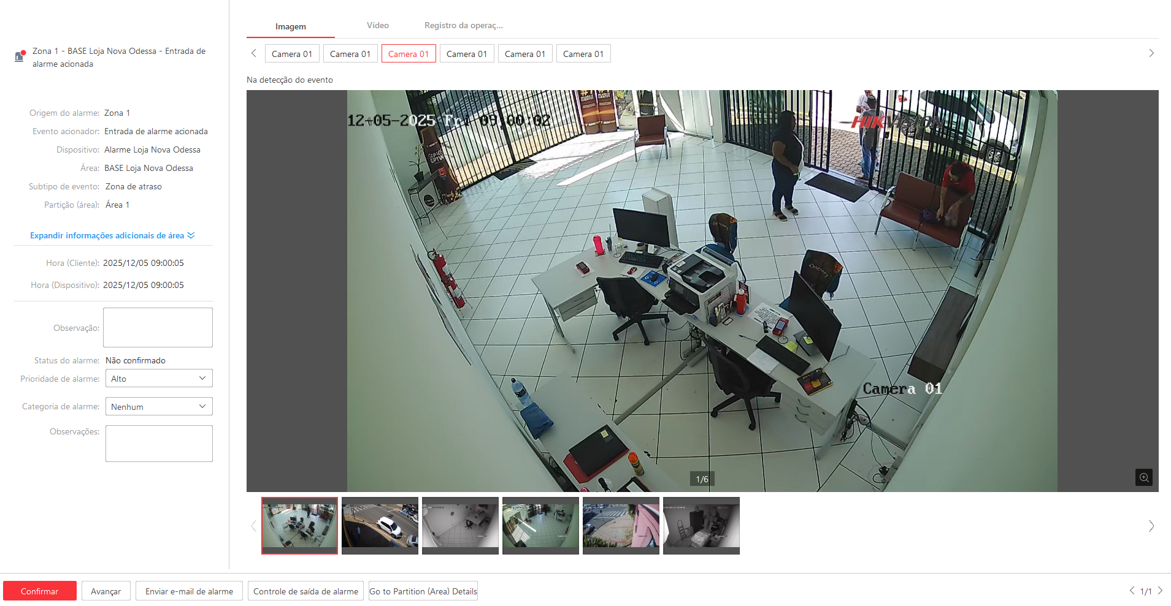Expand informações adicionais de área
The image size is (1171, 606).
(x=112, y=235)
